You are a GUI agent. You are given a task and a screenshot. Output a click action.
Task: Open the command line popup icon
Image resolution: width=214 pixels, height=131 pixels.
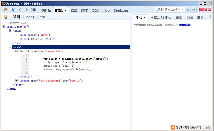click(x=33, y=10)
